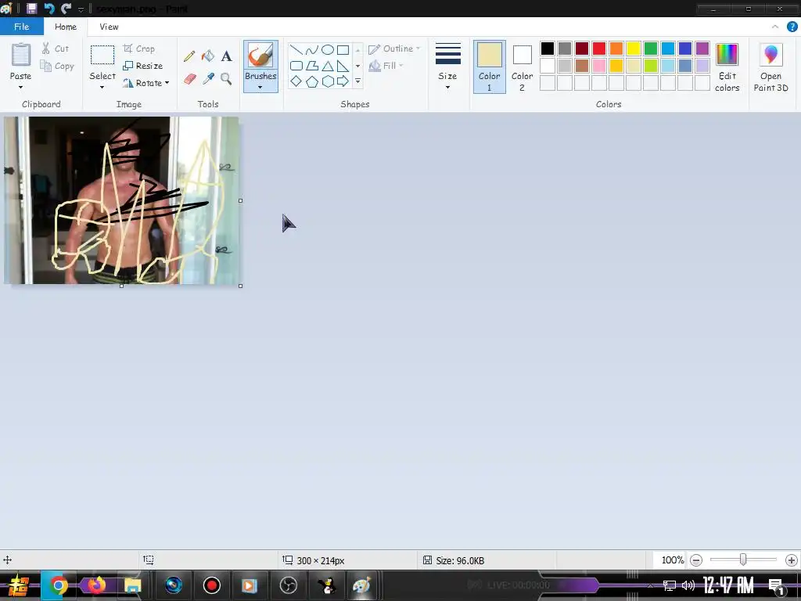Screen dimensions: 801x601
Task: Choose the Right arrow shape
Action: pyautogui.click(x=343, y=81)
